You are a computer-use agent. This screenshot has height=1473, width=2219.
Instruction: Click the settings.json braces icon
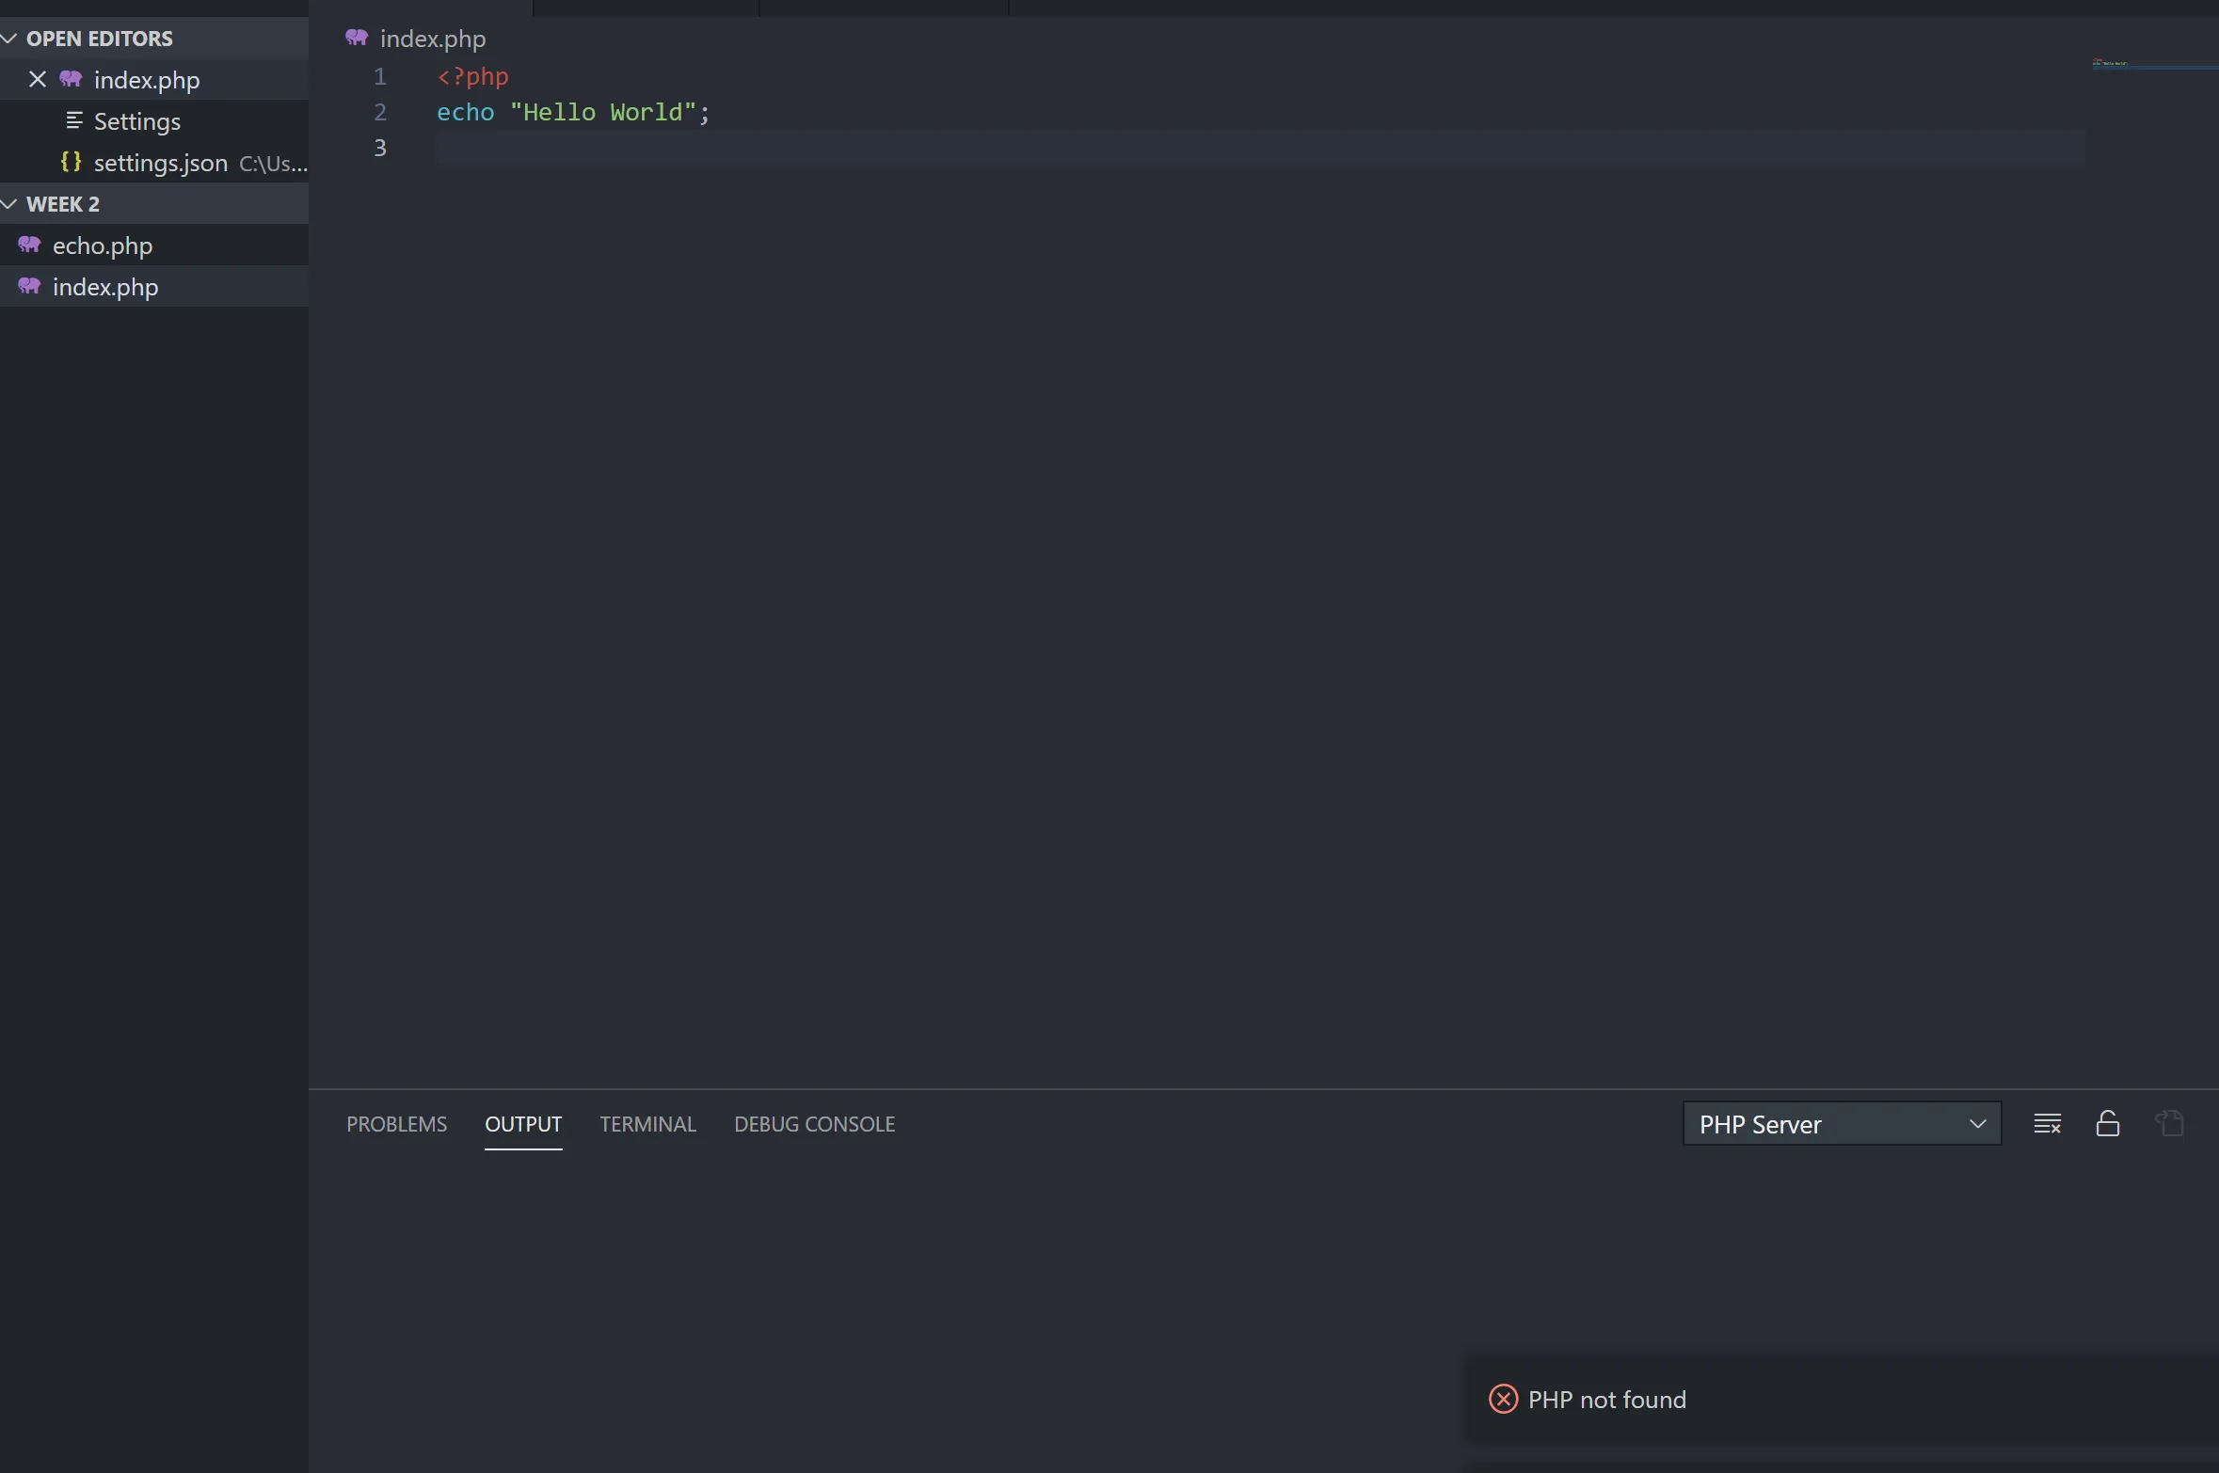(71, 162)
